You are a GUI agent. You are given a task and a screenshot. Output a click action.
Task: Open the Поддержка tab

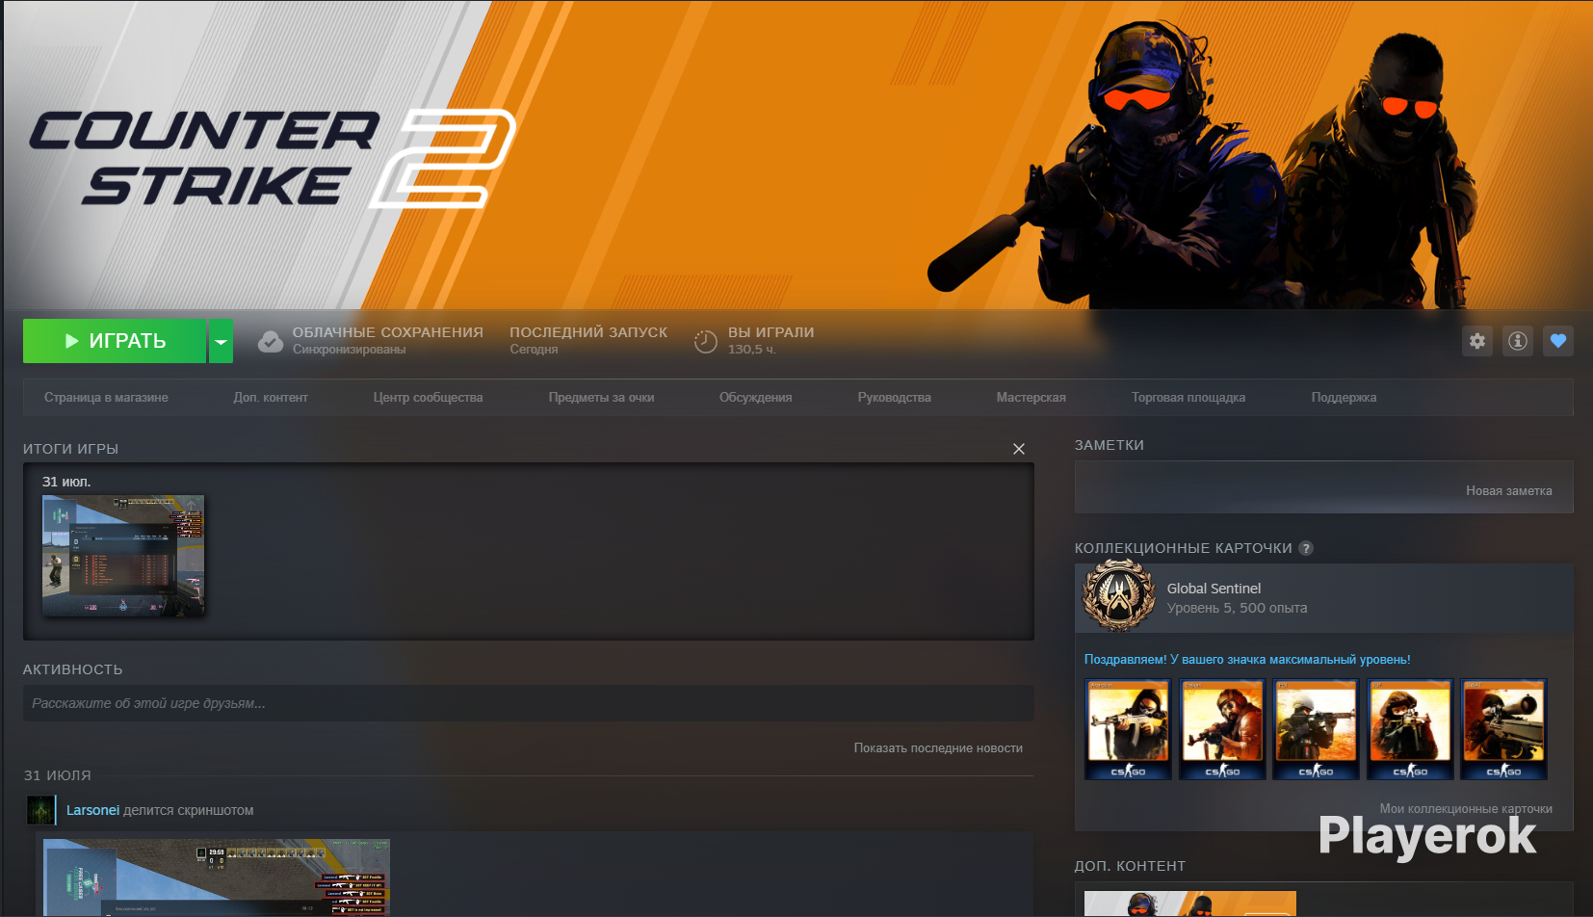pos(1344,398)
